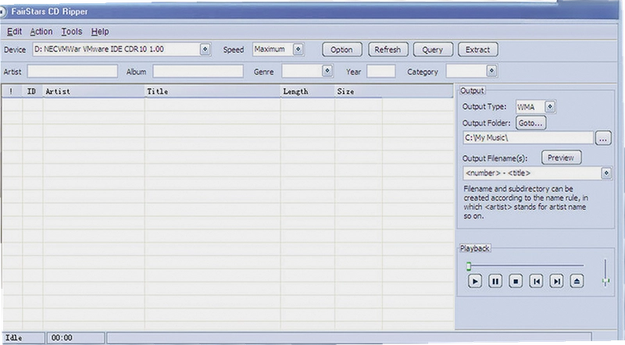Image resolution: width=625 pixels, height=345 pixels.
Task: Expand the Genre dropdown
Action: (x=327, y=71)
